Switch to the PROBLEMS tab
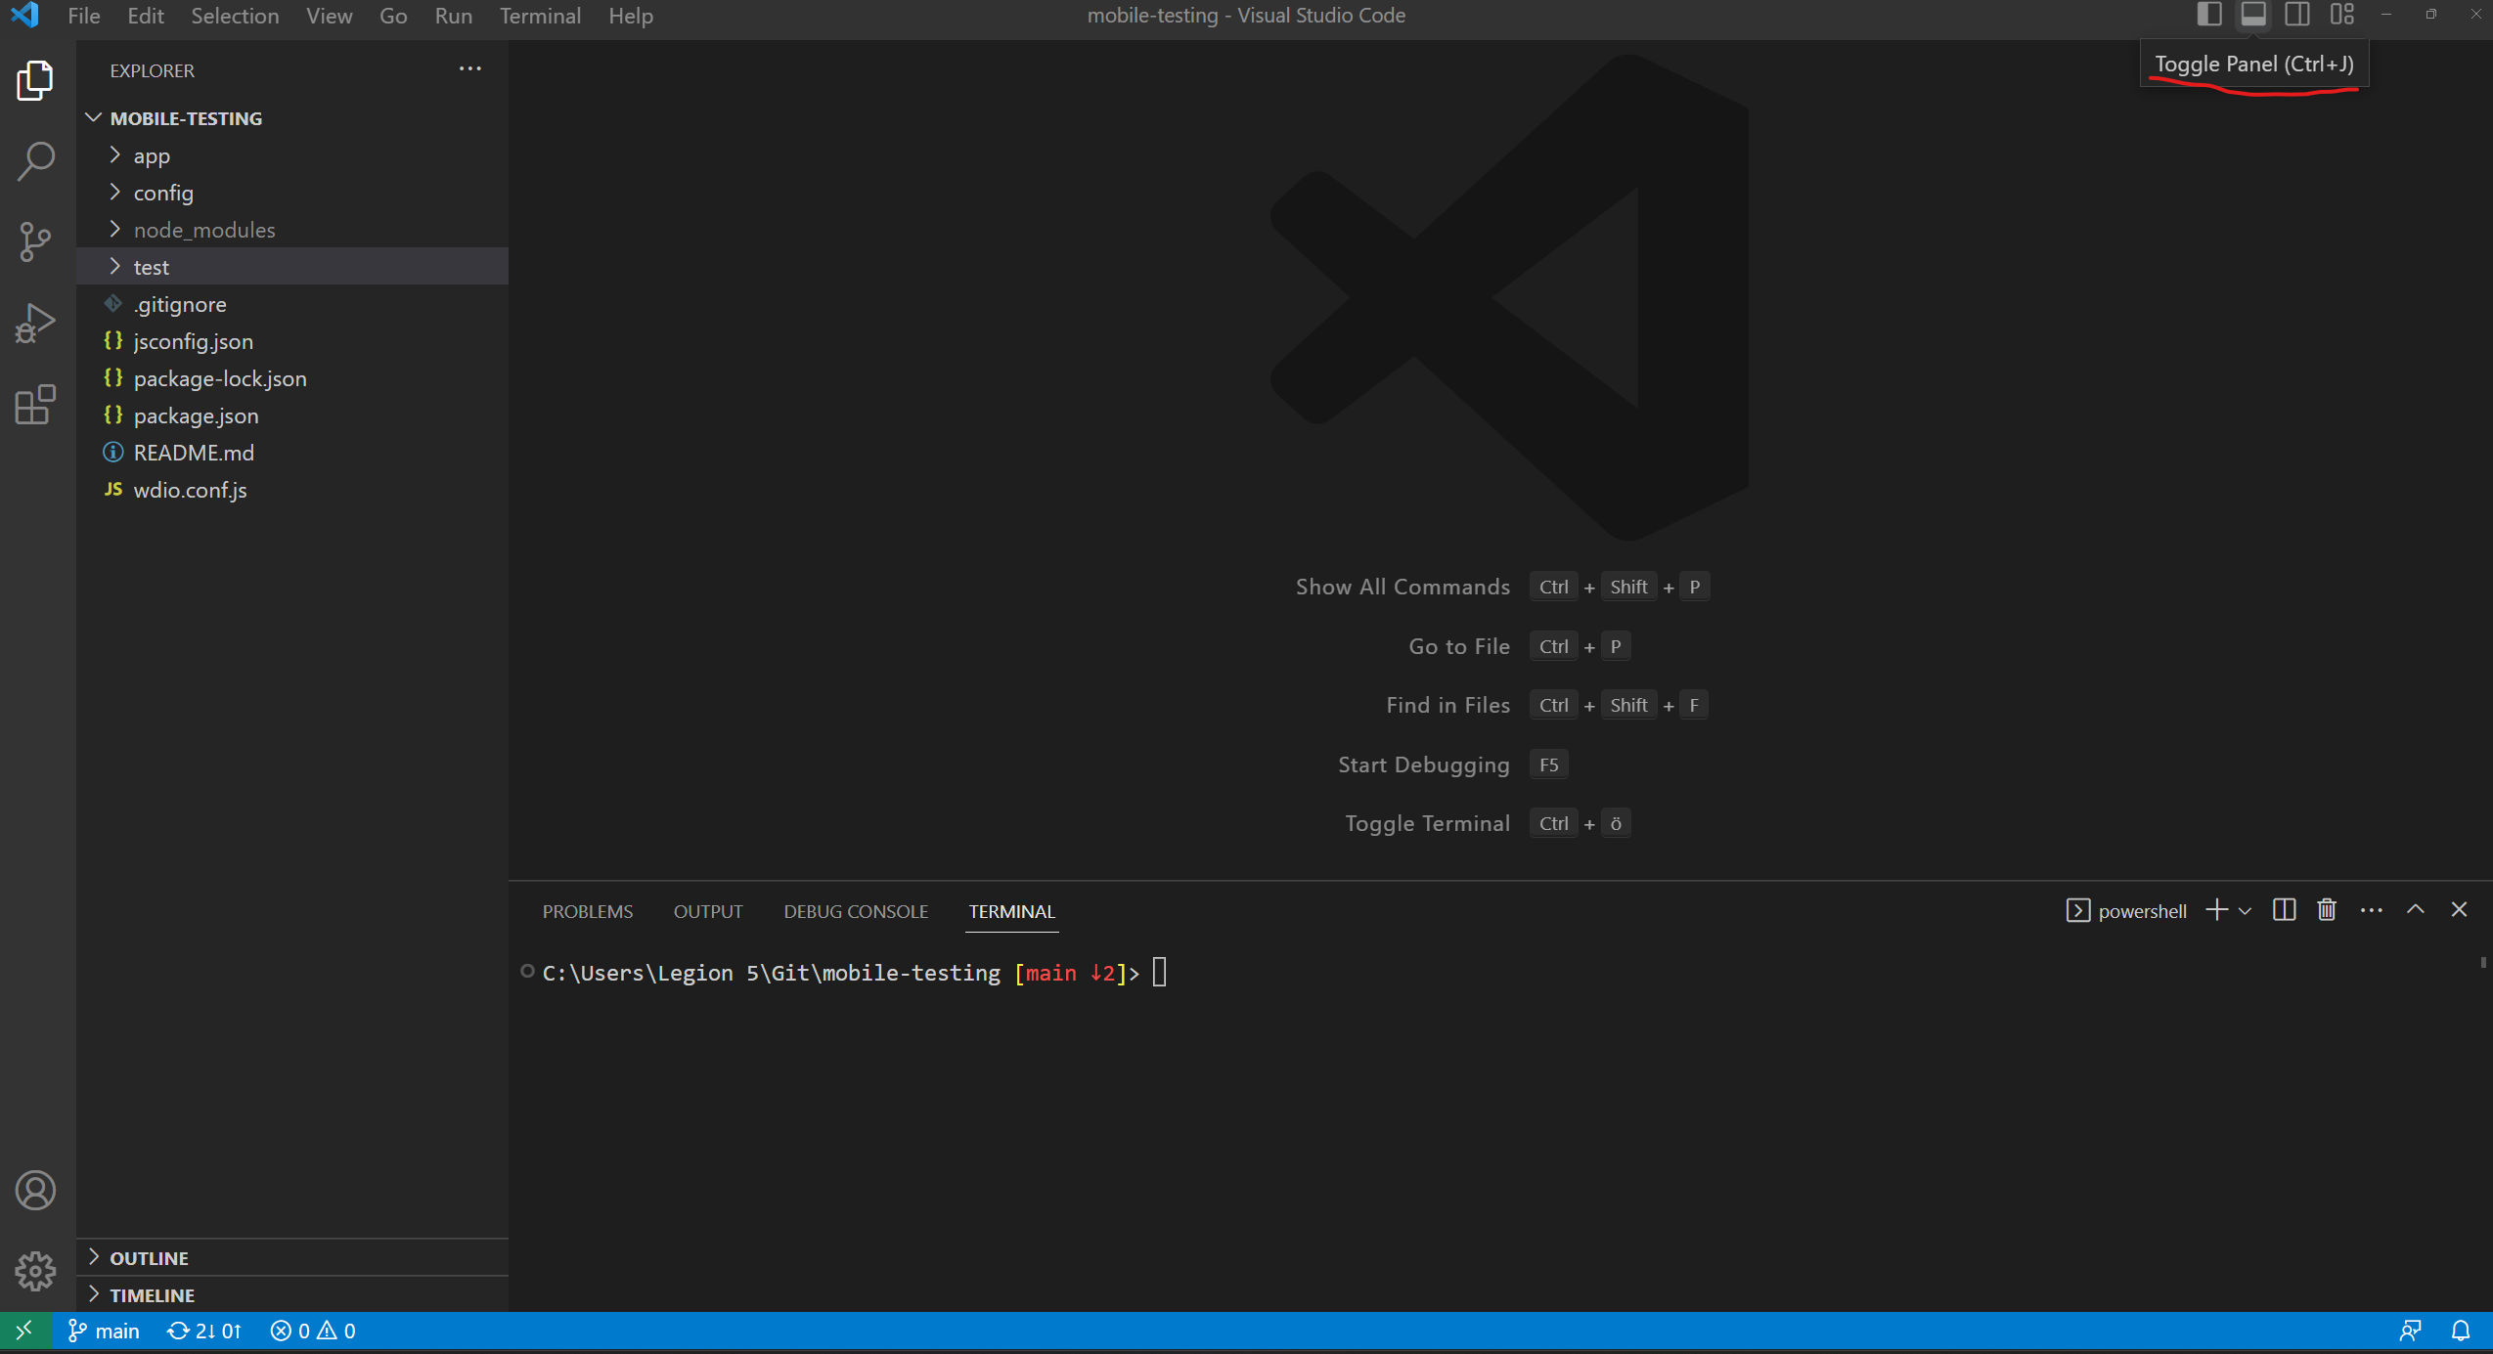Viewport: 2493px width, 1354px height. tap(588, 911)
